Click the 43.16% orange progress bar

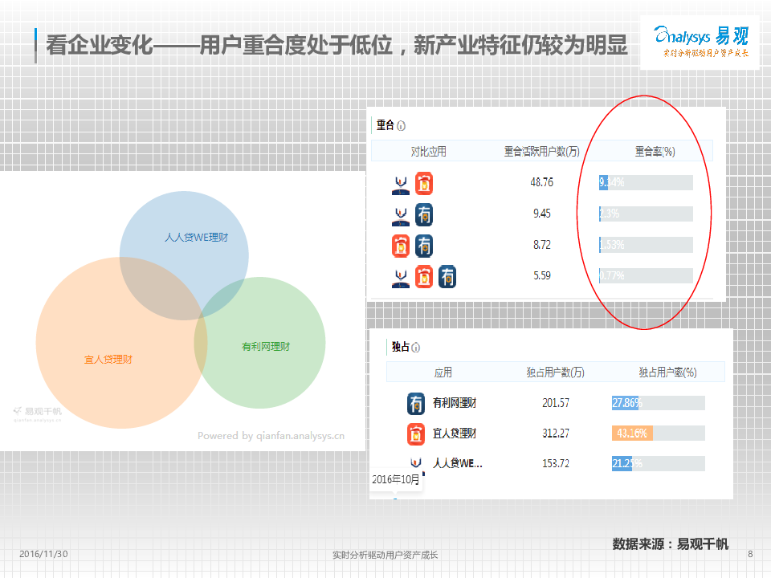[x=631, y=433]
